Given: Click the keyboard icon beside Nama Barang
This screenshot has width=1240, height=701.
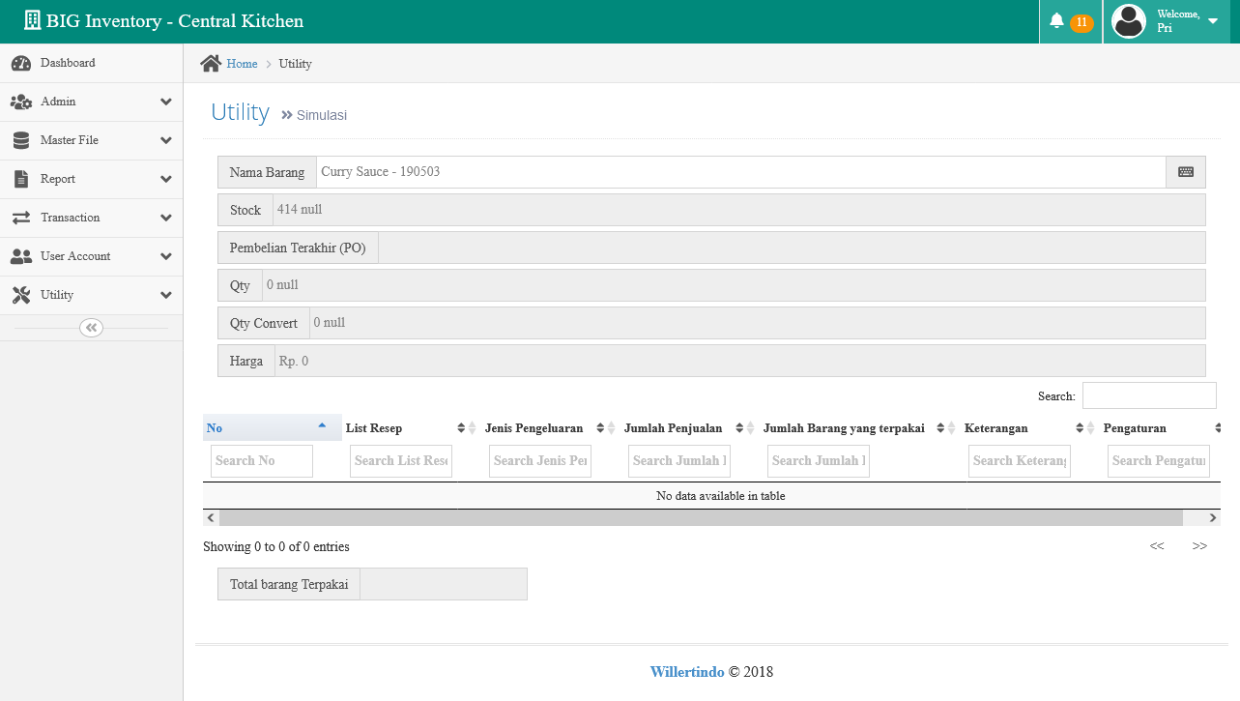Looking at the screenshot, I should 1186,172.
